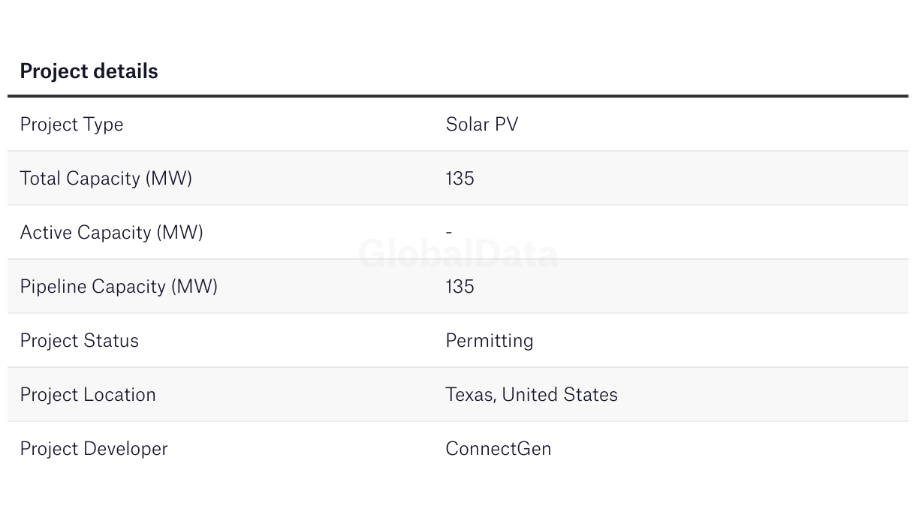Open the ConnectGen developer name
Image resolution: width=916 pixels, height=506 pixels.
click(498, 449)
